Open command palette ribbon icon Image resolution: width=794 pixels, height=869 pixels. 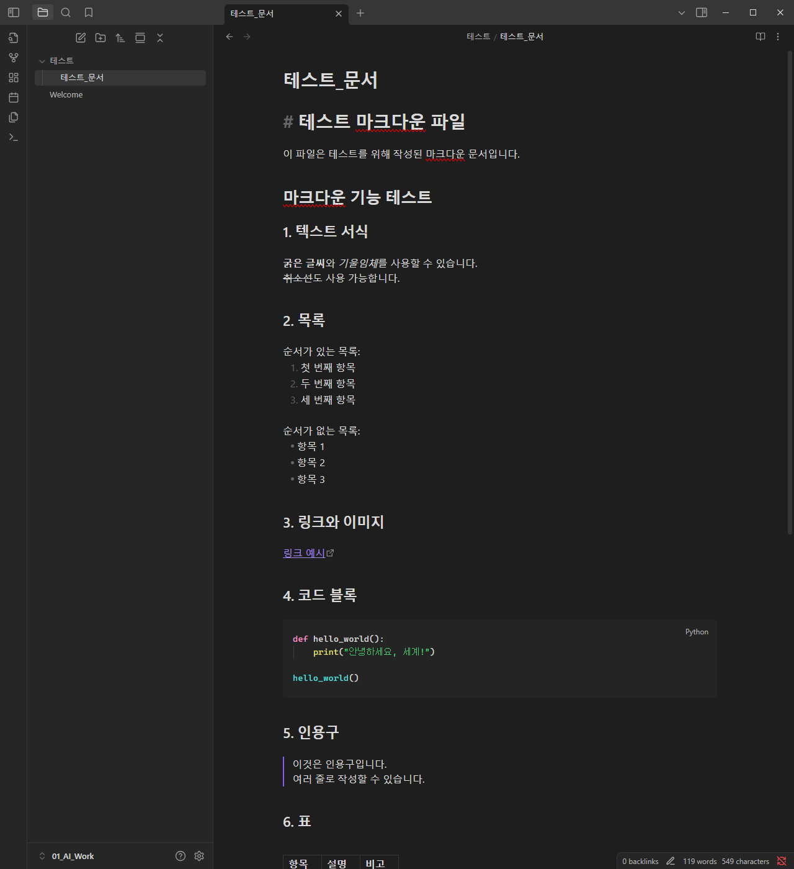(14, 137)
